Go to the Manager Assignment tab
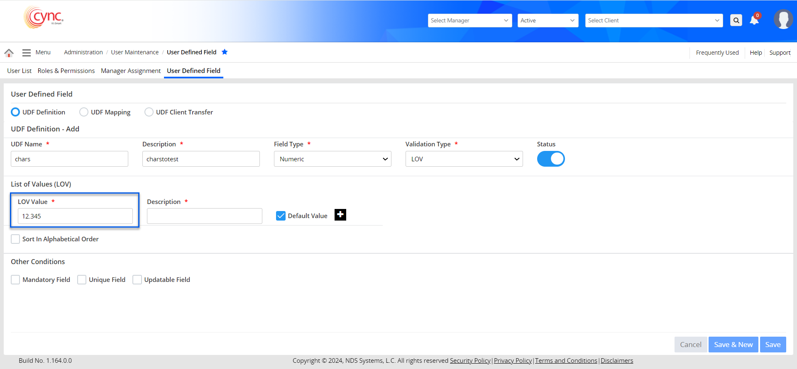The height and width of the screenshot is (369, 797). (x=130, y=71)
